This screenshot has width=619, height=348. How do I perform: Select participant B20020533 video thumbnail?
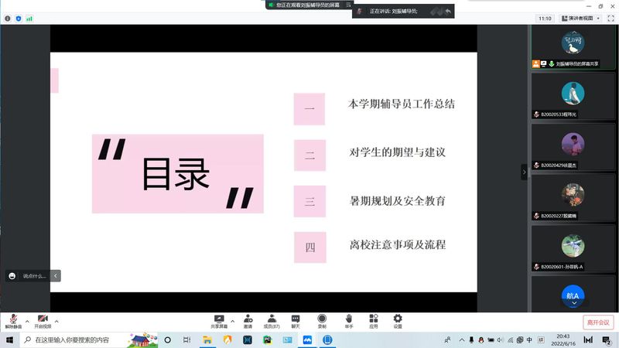coord(573,96)
